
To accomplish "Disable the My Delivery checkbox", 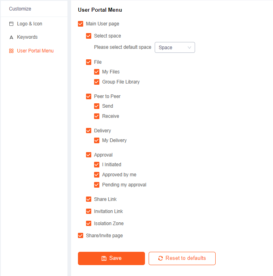I will pos(97,140).
